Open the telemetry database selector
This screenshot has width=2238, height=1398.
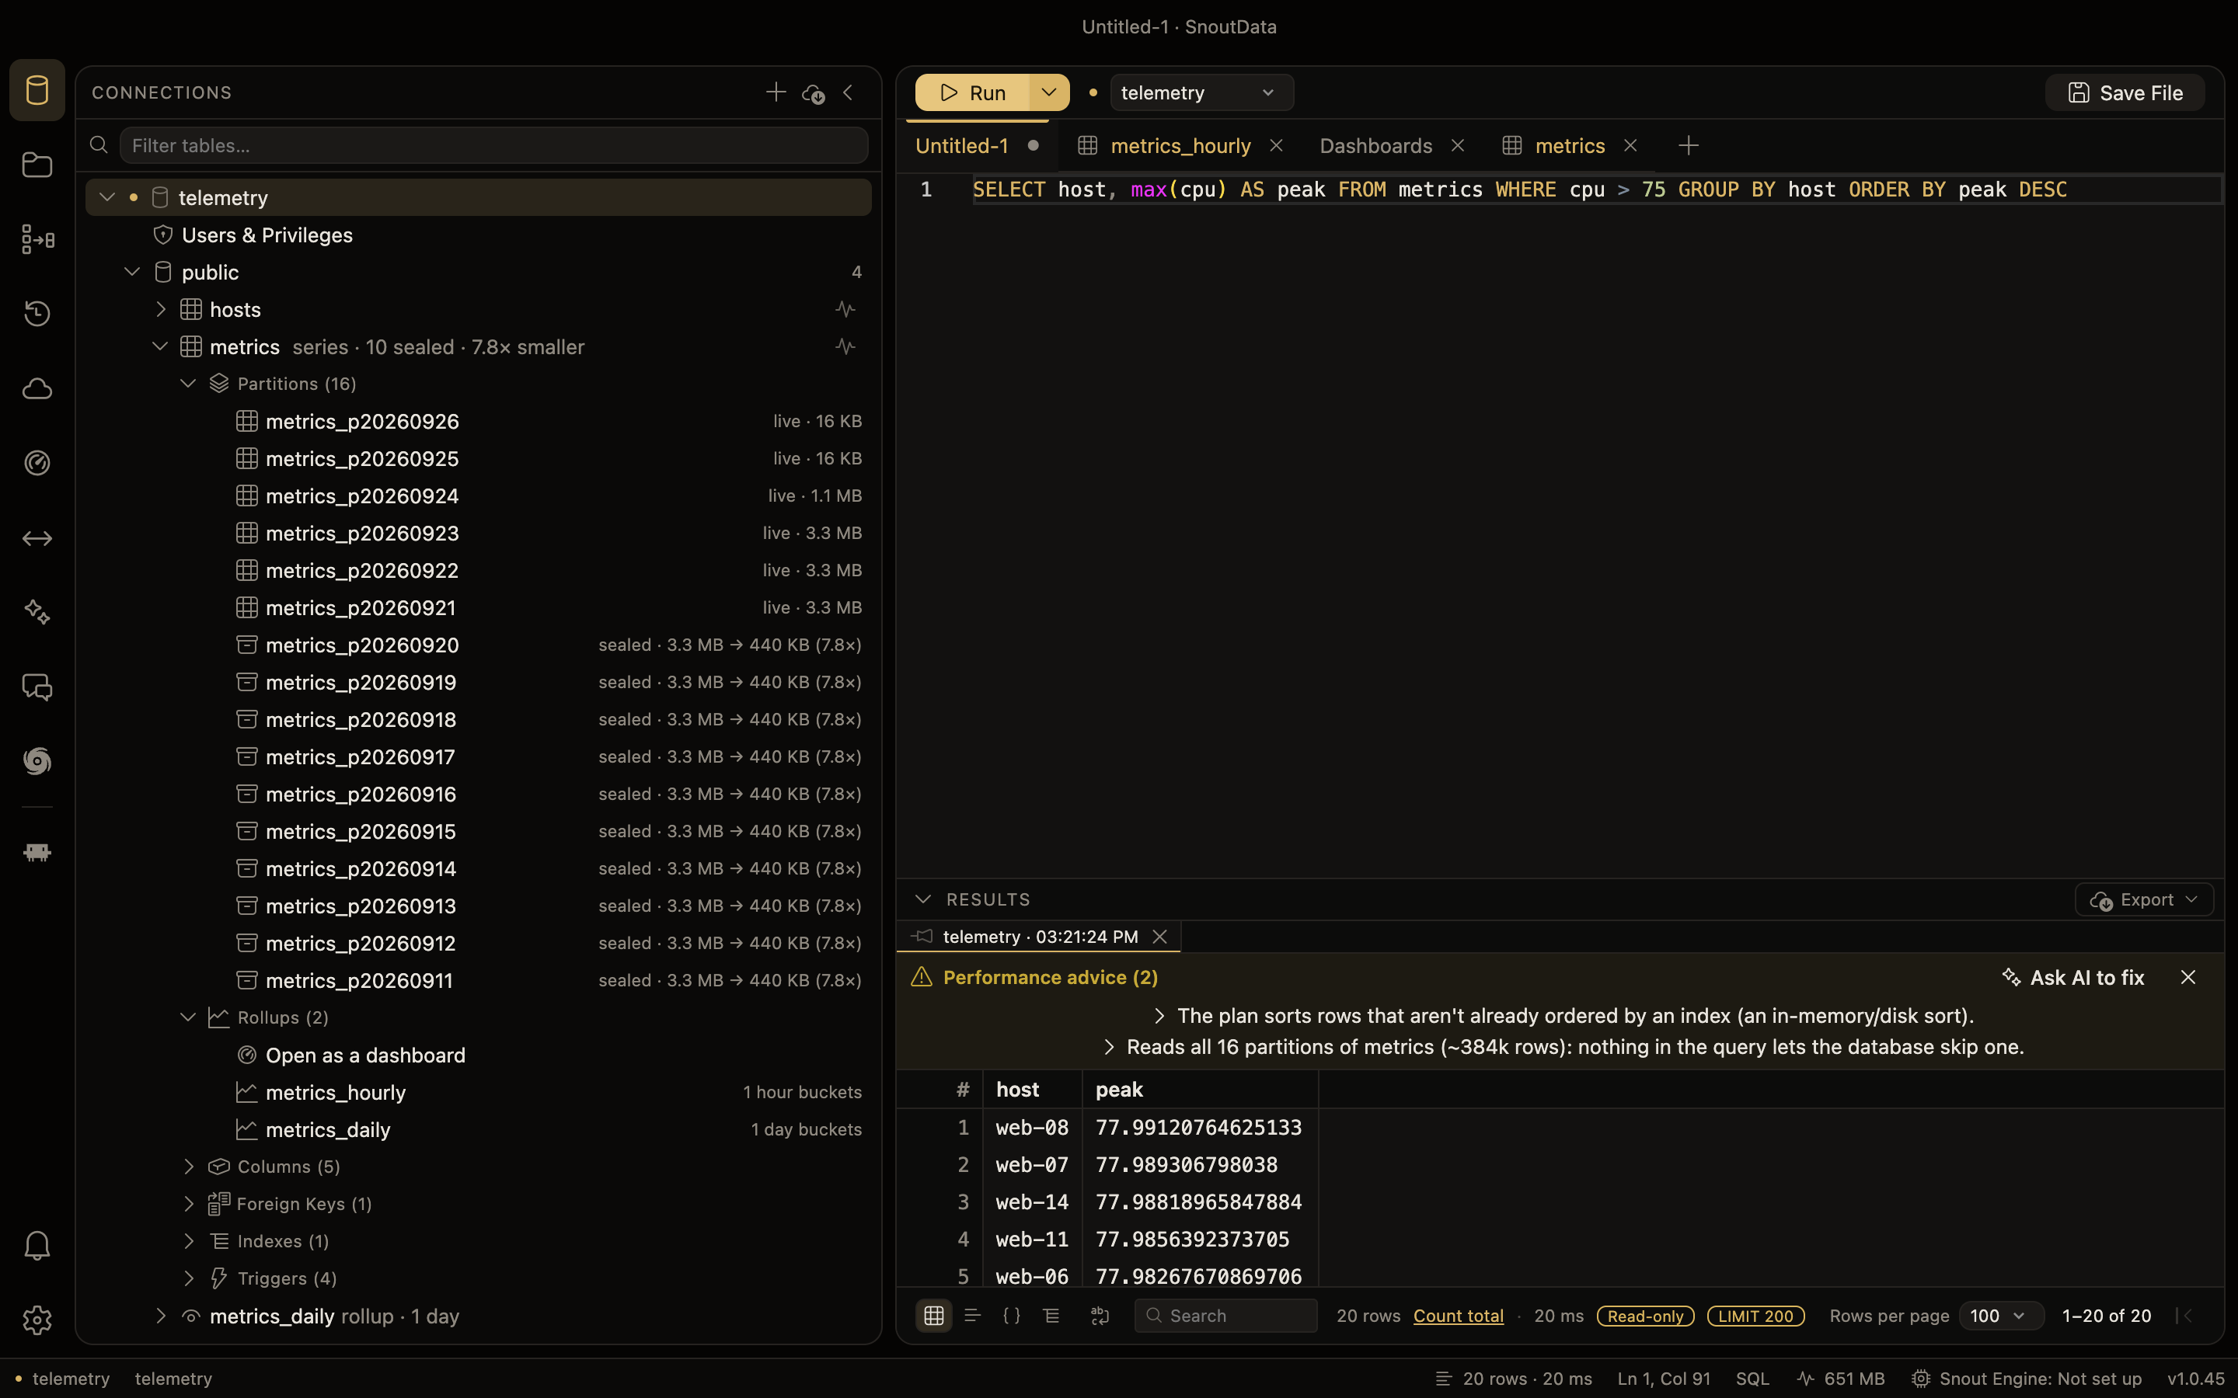click(1201, 92)
